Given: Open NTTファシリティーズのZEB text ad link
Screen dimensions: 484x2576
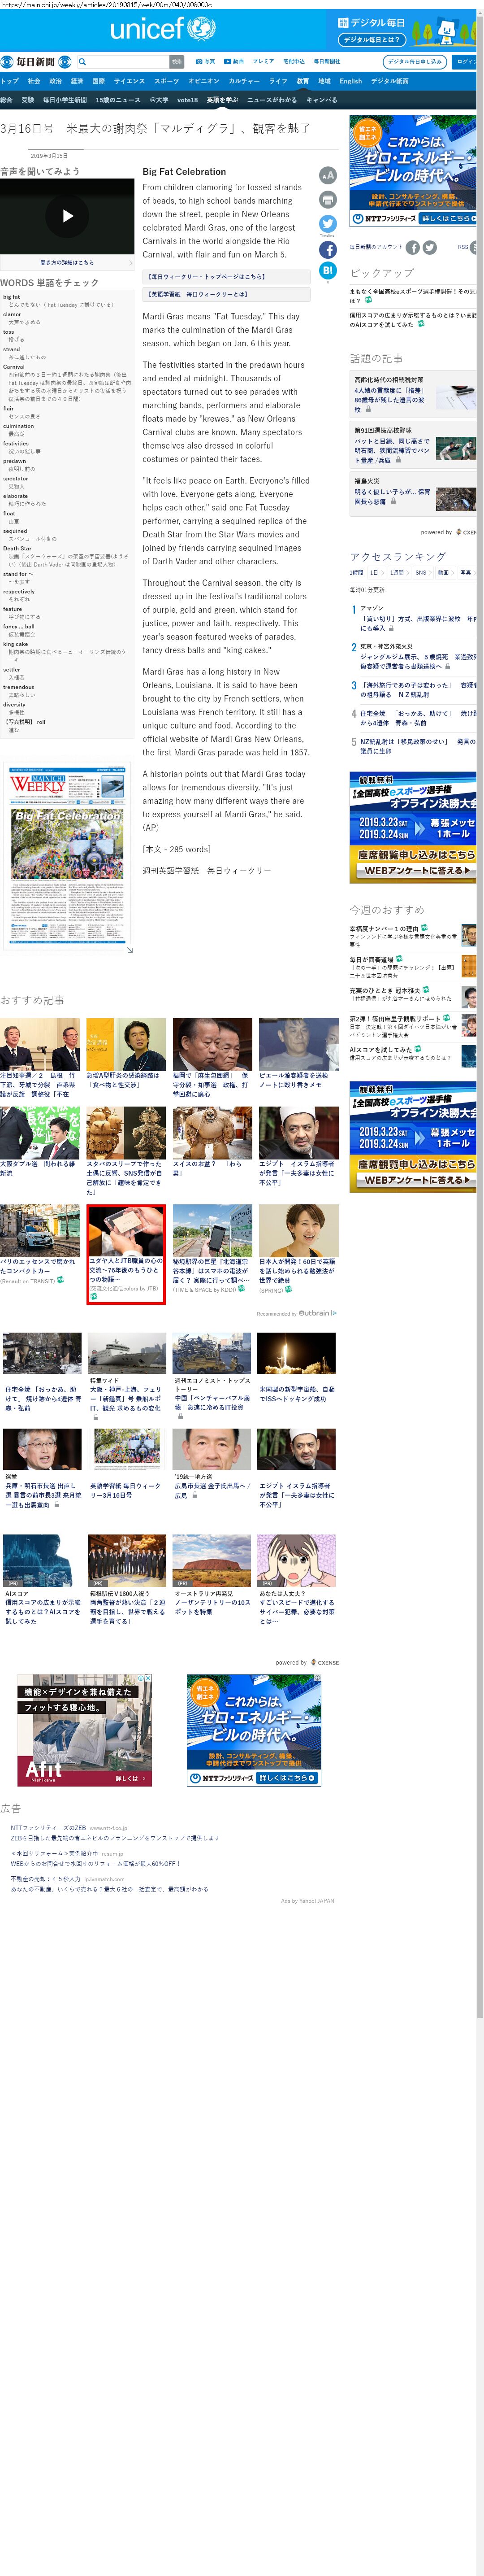Looking at the screenshot, I should [x=49, y=1828].
